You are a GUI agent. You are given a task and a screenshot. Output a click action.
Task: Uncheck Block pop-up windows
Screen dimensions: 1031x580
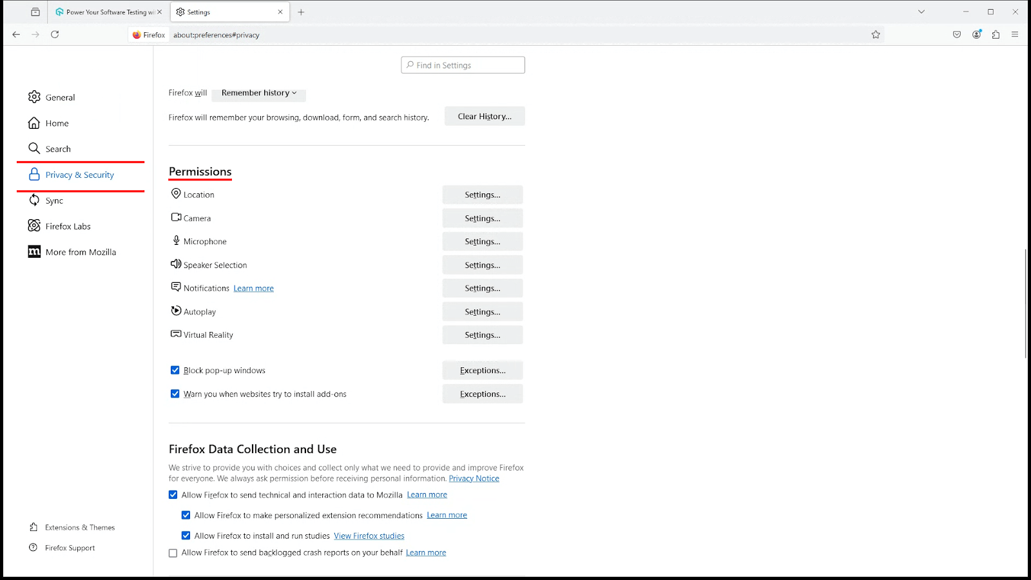point(175,371)
